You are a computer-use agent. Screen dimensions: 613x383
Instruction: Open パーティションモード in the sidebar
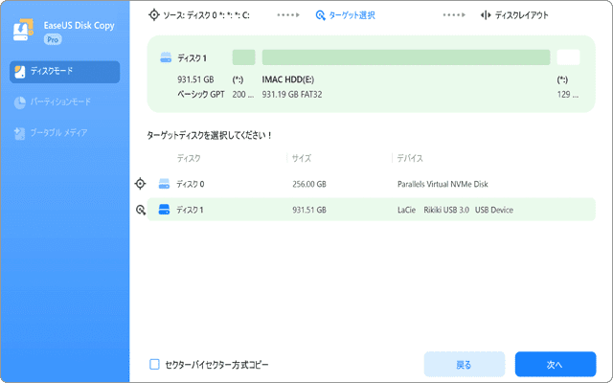point(60,102)
